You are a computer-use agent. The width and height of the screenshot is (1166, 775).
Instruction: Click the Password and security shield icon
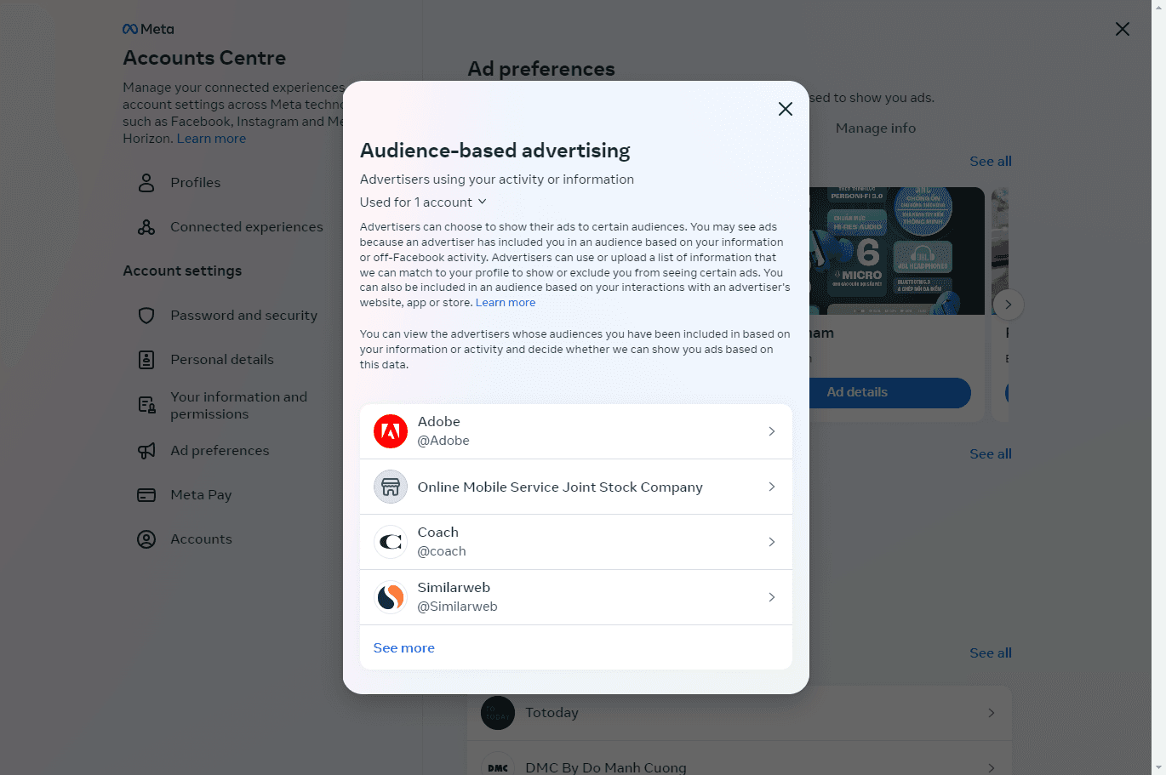point(146,316)
